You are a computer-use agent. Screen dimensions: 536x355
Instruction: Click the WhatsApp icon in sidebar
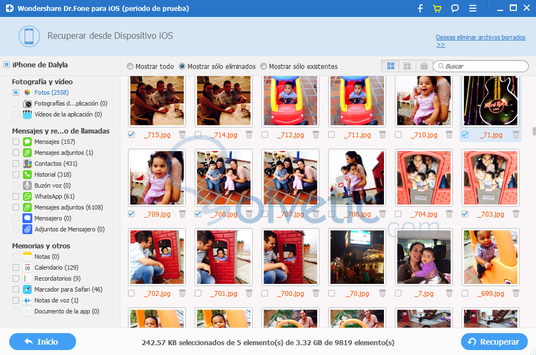click(27, 196)
